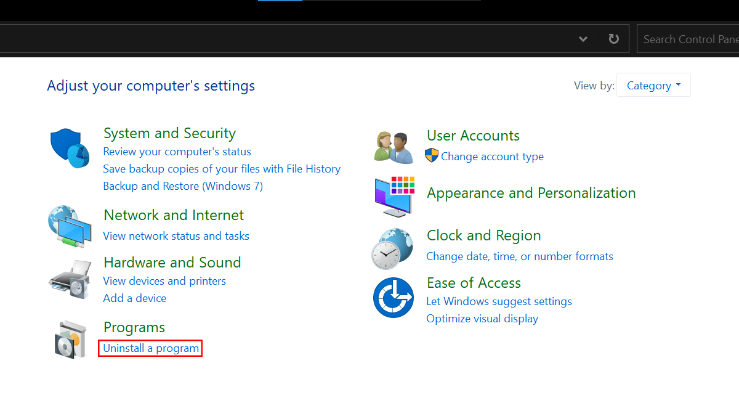Click the Ease of Access icon
Screen dimensions: 739x416
393,298
